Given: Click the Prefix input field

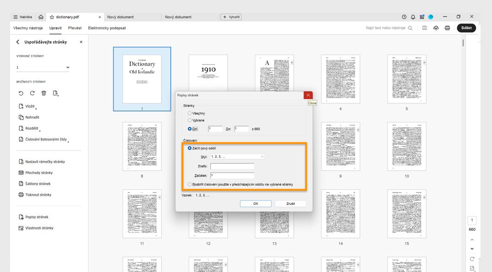Looking at the screenshot, I should pyautogui.click(x=232, y=166).
